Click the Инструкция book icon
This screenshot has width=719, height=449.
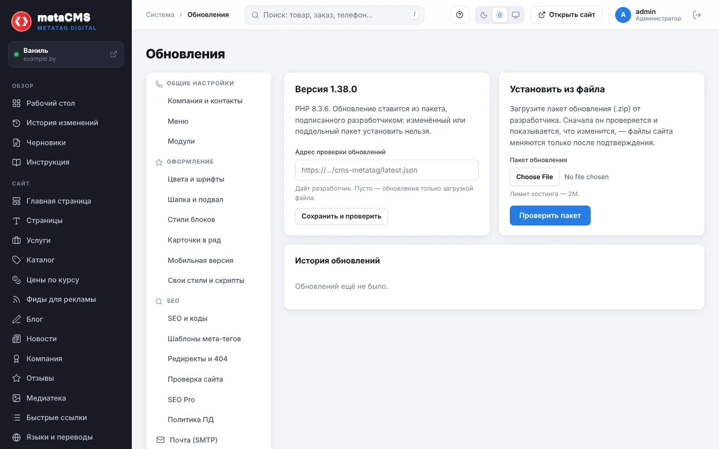pos(16,162)
